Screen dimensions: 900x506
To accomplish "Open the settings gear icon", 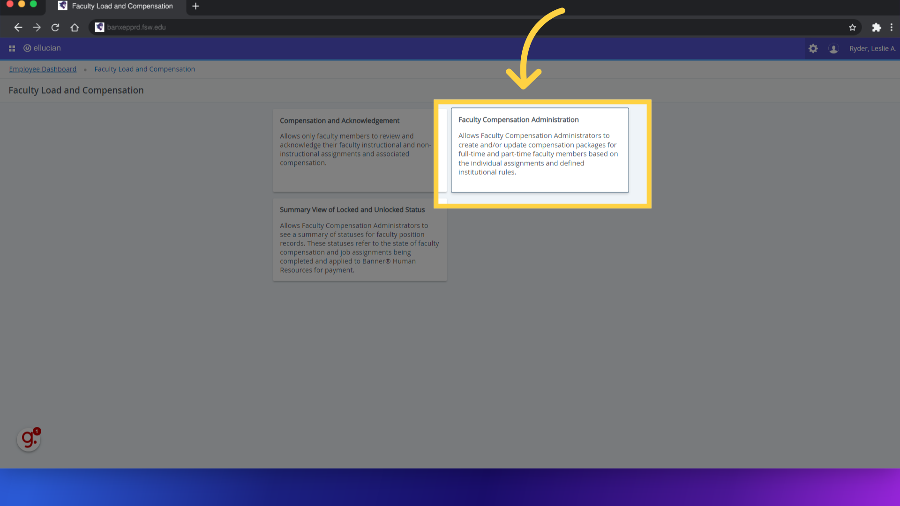I will 813,48.
